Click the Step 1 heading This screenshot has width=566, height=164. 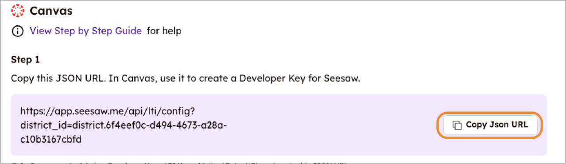[x=27, y=60]
